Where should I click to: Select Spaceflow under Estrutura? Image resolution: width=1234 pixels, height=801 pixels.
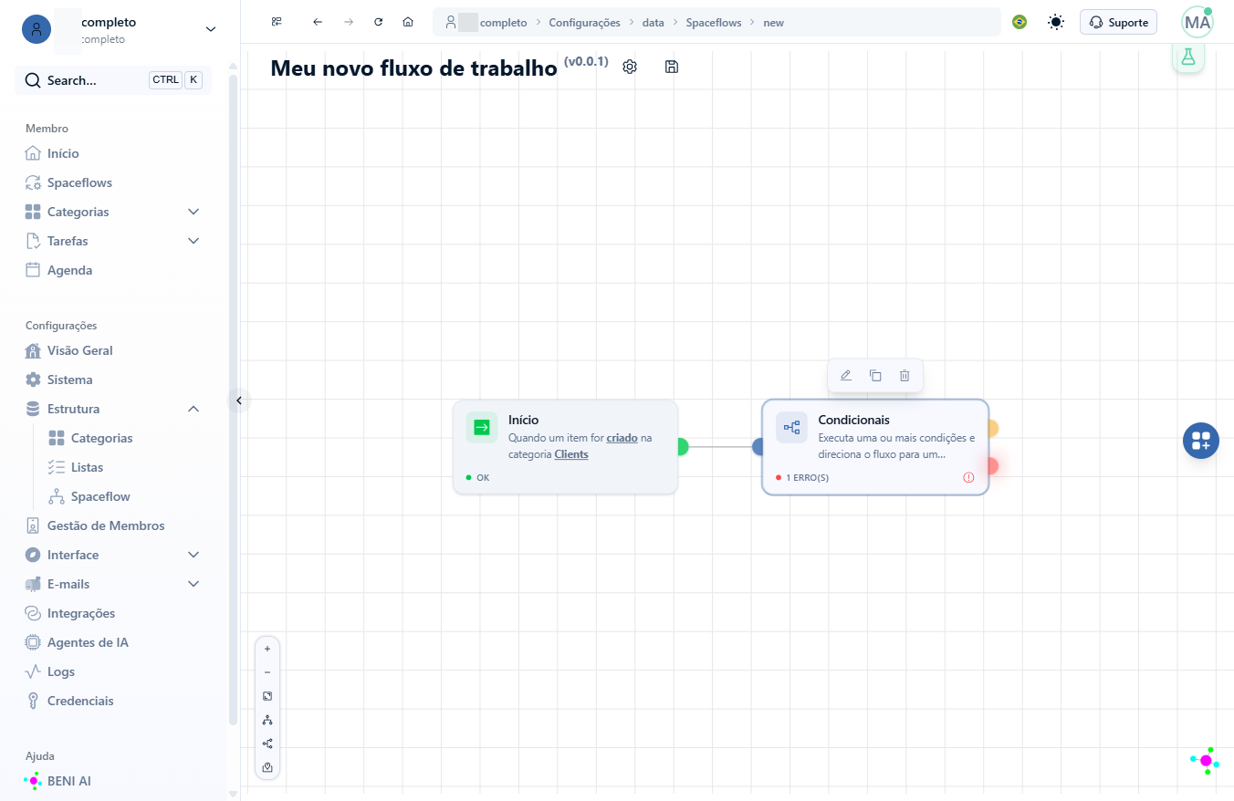[100, 496]
